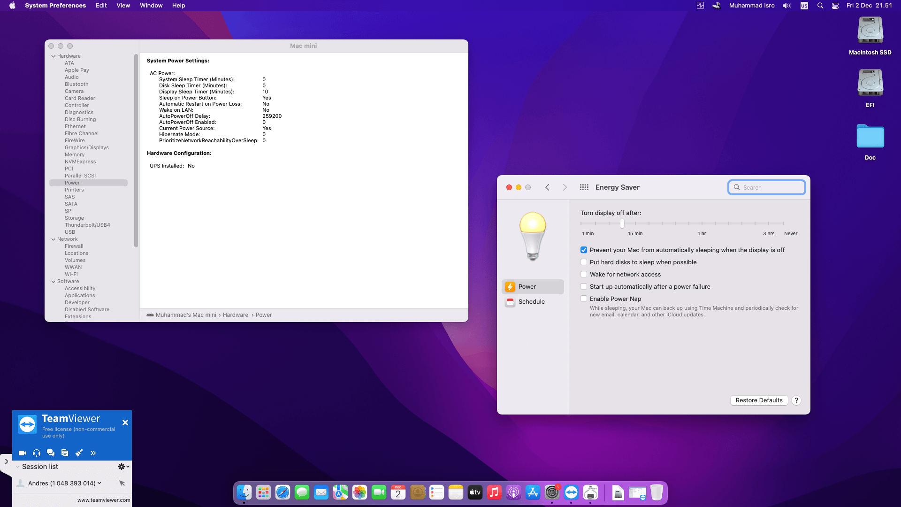The height and width of the screenshot is (507, 901).
Task: Check the Enable Power Nap option
Action: (584, 299)
